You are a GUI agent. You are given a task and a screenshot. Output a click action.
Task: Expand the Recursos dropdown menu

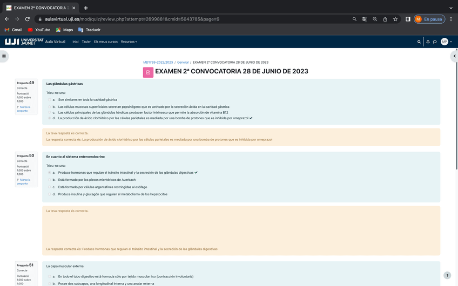[129, 42]
